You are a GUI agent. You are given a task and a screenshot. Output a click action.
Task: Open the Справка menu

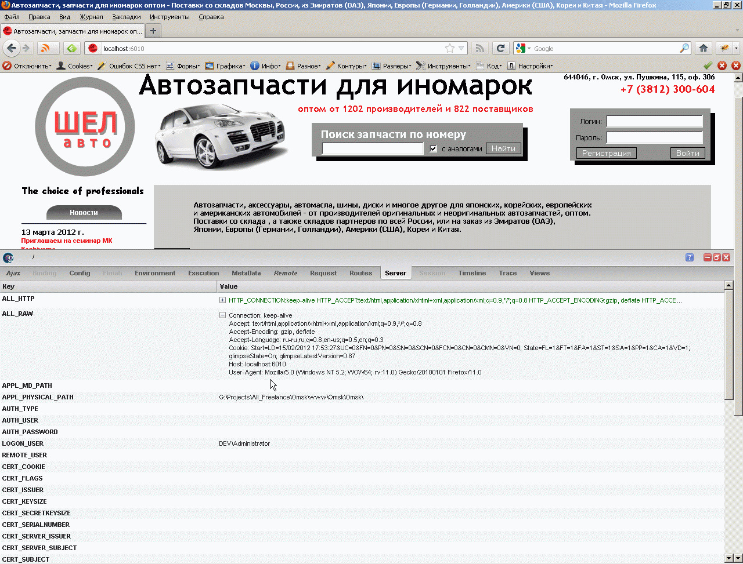tap(211, 17)
